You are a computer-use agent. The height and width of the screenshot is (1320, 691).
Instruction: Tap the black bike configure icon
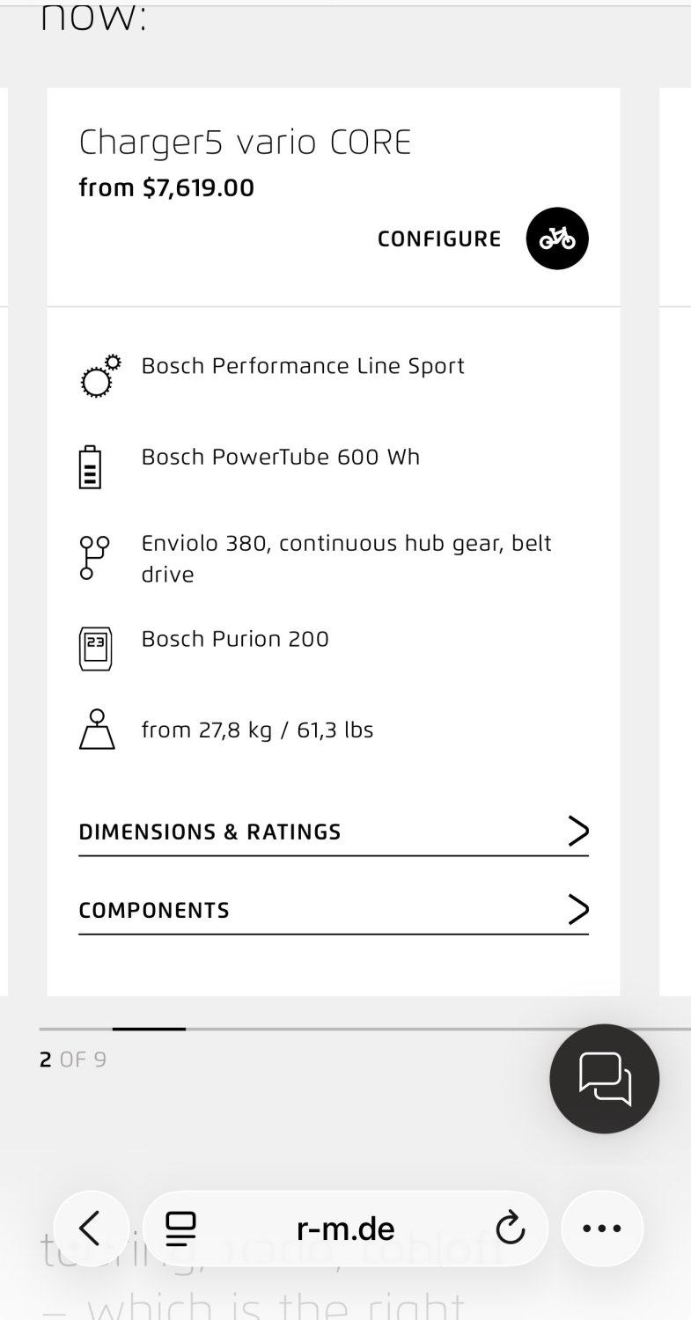tap(557, 238)
